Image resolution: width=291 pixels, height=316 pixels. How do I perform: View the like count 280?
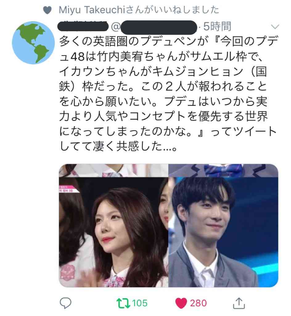click(198, 303)
